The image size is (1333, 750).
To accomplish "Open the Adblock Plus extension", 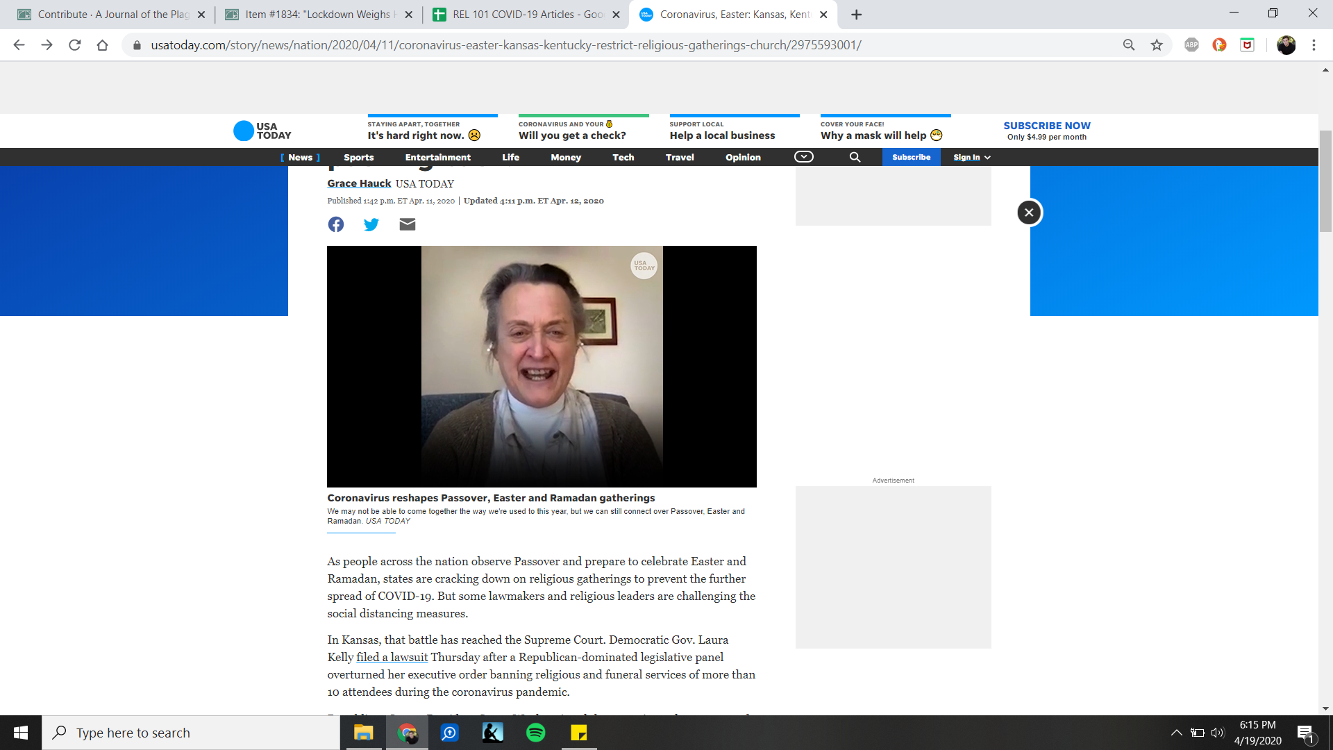I will coord(1191,45).
